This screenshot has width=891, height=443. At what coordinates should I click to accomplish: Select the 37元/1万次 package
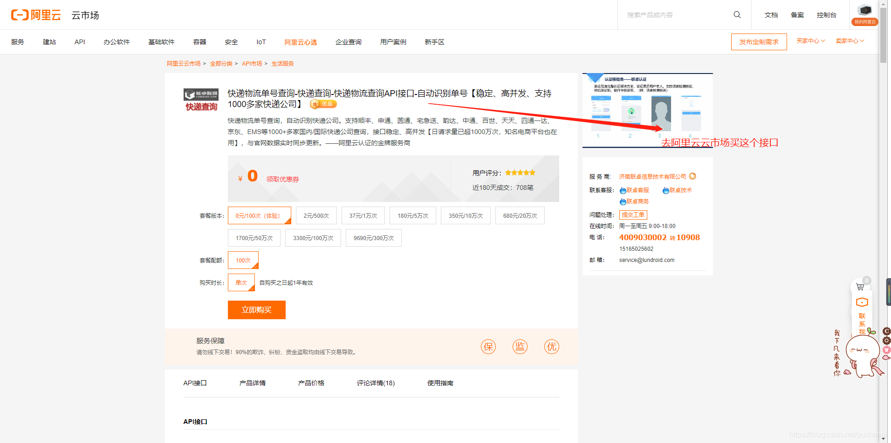[363, 215]
